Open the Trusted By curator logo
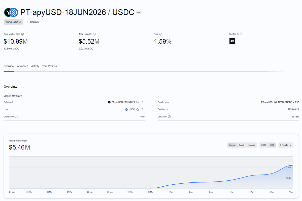302x201 pixels. (x=232, y=41)
